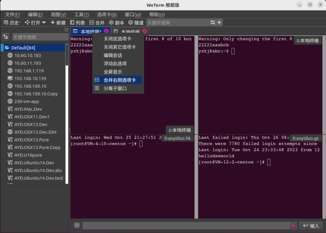Click the 合并 (merge) toolbar icon
Viewport: 326px width, 233px height.
(x=97, y=23)
